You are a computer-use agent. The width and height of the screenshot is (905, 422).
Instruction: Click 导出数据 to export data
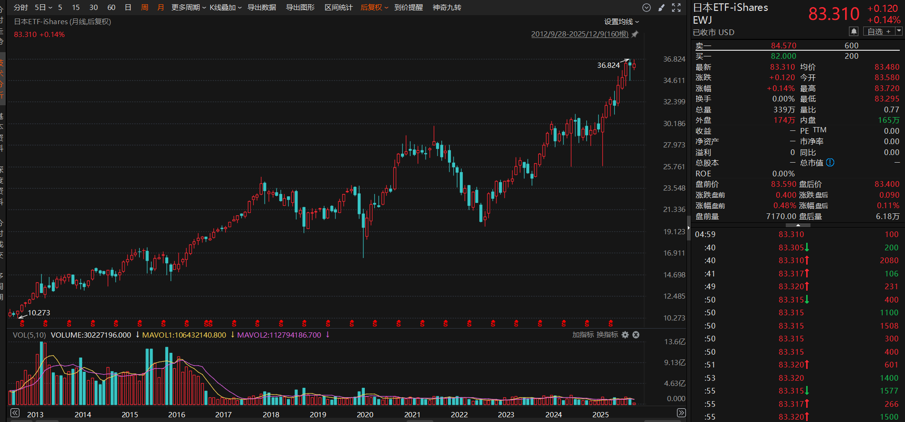coord(262,8)
